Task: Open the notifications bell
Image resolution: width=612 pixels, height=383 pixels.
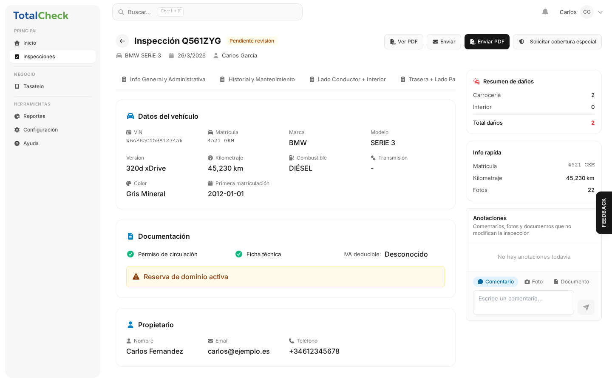Action: (x=545, y=12)
